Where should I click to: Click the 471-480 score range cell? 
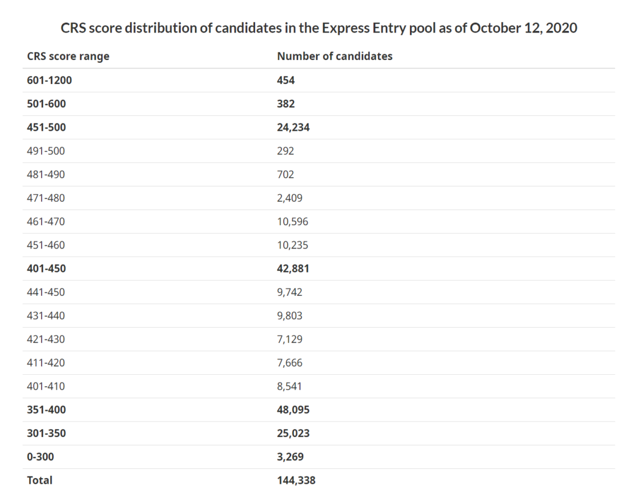46,198
